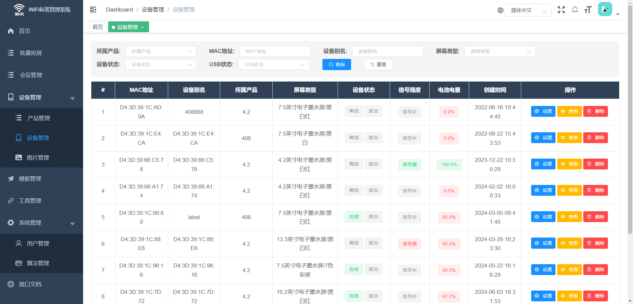Delete device in row 7
This screenshot has height=304, width=633.
(x=595, y=269)
